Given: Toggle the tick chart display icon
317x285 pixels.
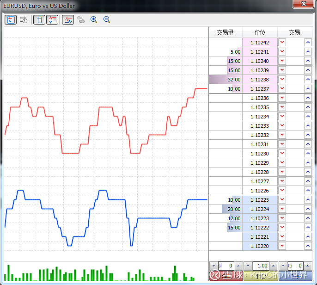Looking at the screenshot, I should [x=11, y=20].
